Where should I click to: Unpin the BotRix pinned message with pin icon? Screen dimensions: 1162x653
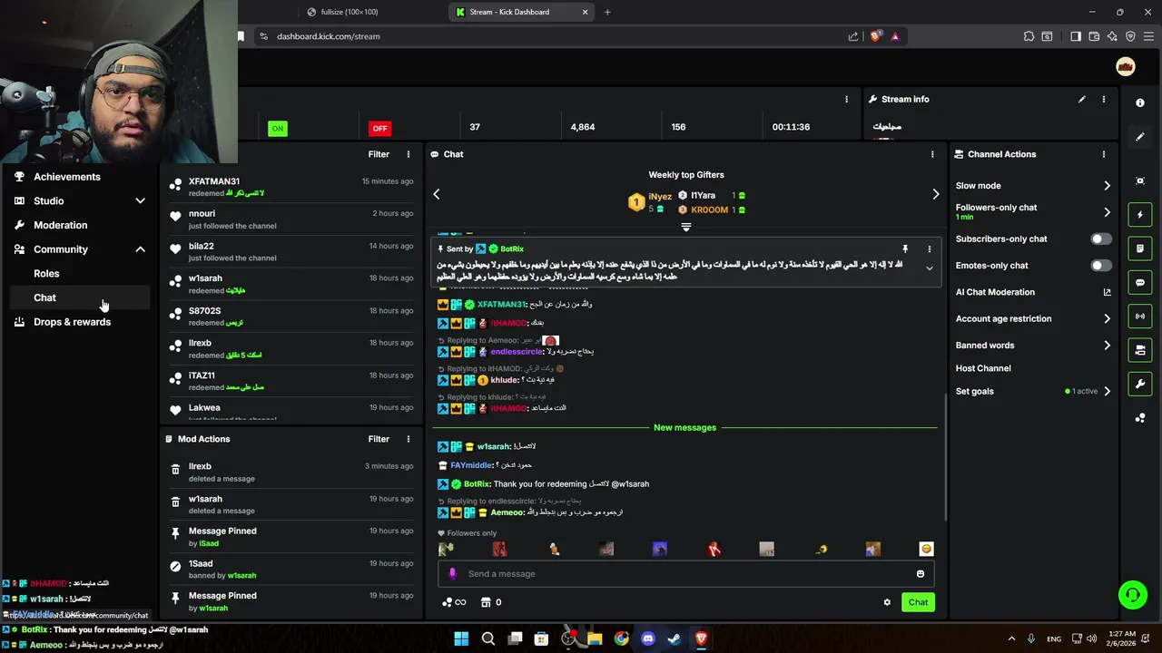tap(905, 249)
